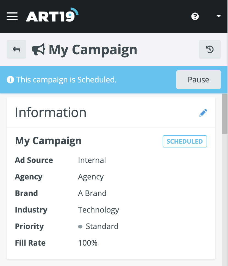
Task: Click the Internal ad source value
Action: point(92,160)
